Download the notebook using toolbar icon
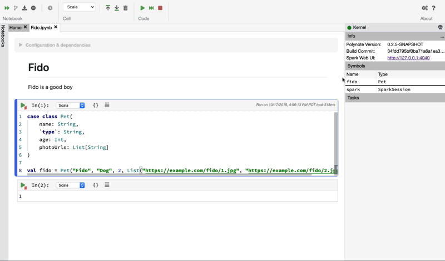The width and height of the screenshot is (445, 261). coord(24,8)
